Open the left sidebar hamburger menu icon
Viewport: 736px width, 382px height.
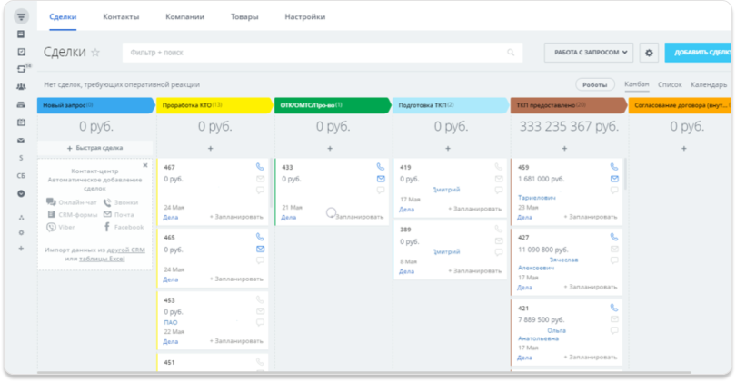[x=21, y=16]
